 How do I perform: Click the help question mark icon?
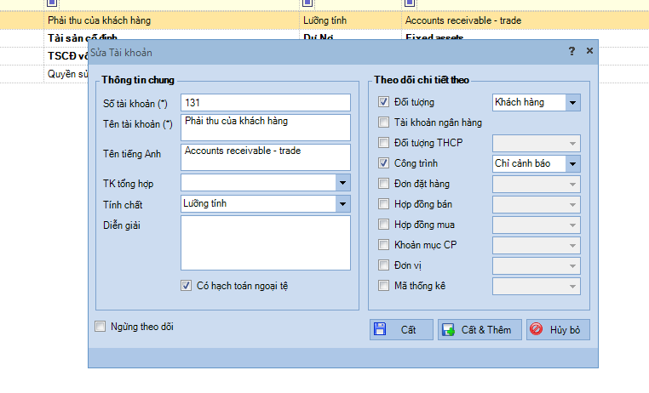[571, 51]
